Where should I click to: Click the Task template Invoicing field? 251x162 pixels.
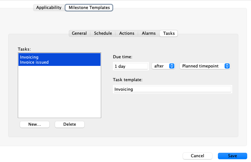point(172,89)
